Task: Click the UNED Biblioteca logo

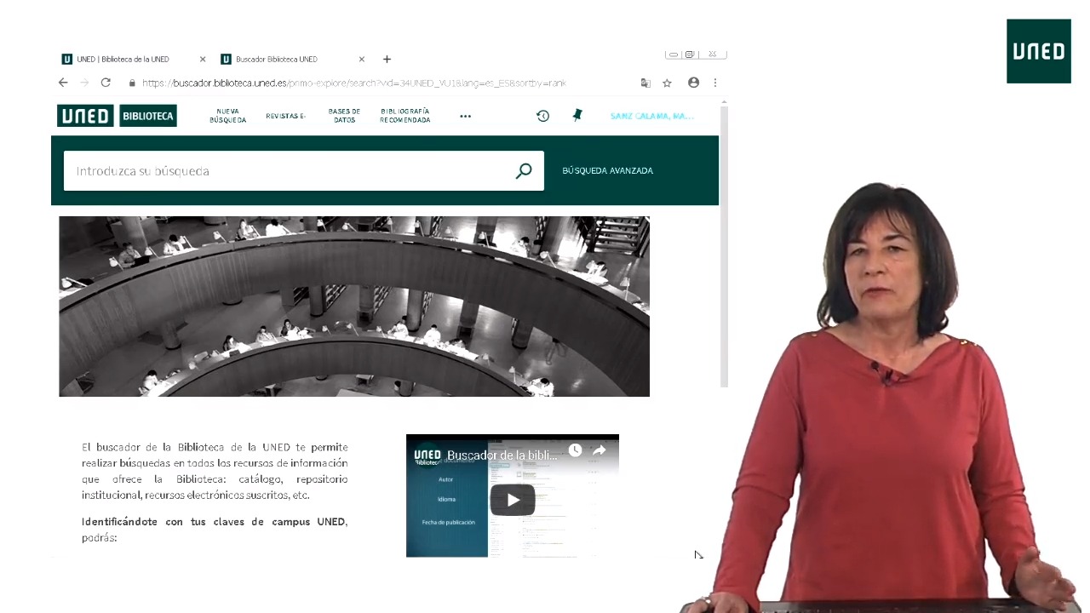Action: tap(117, 116)
